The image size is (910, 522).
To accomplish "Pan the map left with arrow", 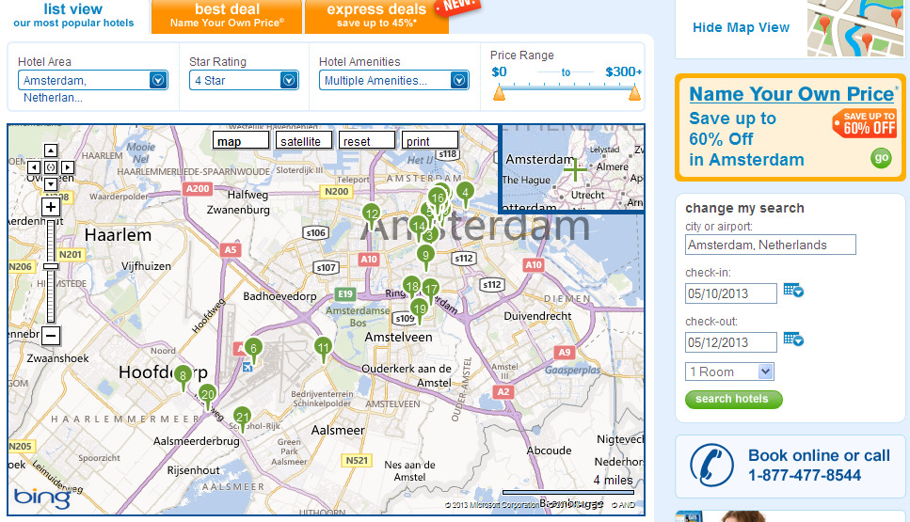I will coord(34,167).
